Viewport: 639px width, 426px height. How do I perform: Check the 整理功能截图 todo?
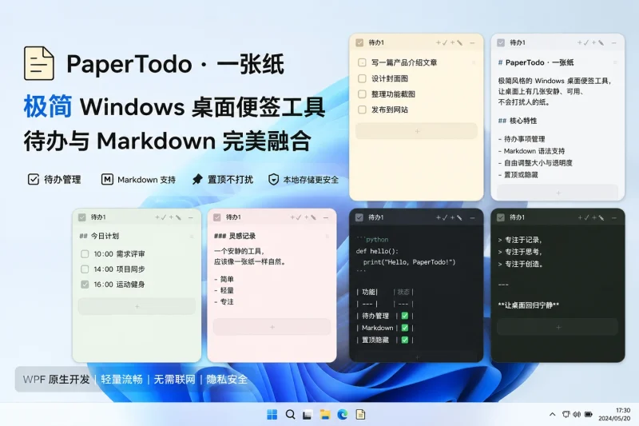(x=362, y=94)
